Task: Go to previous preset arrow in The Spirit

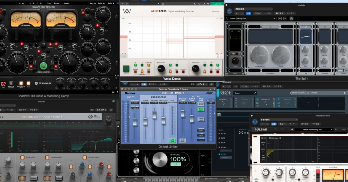Action: [x=280, y=18]
